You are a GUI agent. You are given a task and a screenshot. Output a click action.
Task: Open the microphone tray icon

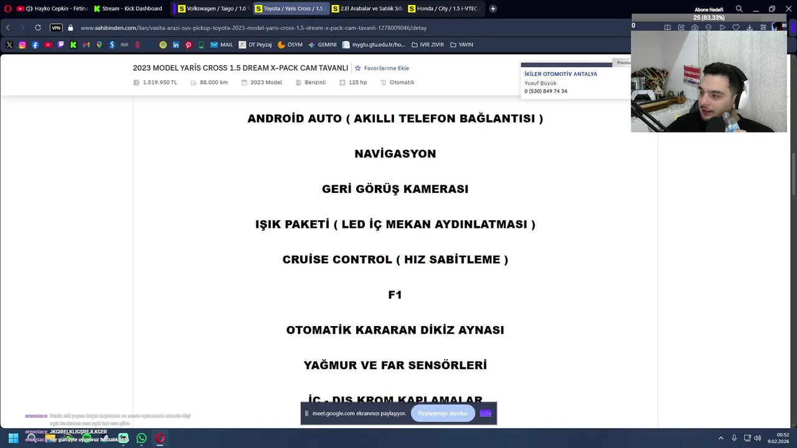tap(734, 438)
